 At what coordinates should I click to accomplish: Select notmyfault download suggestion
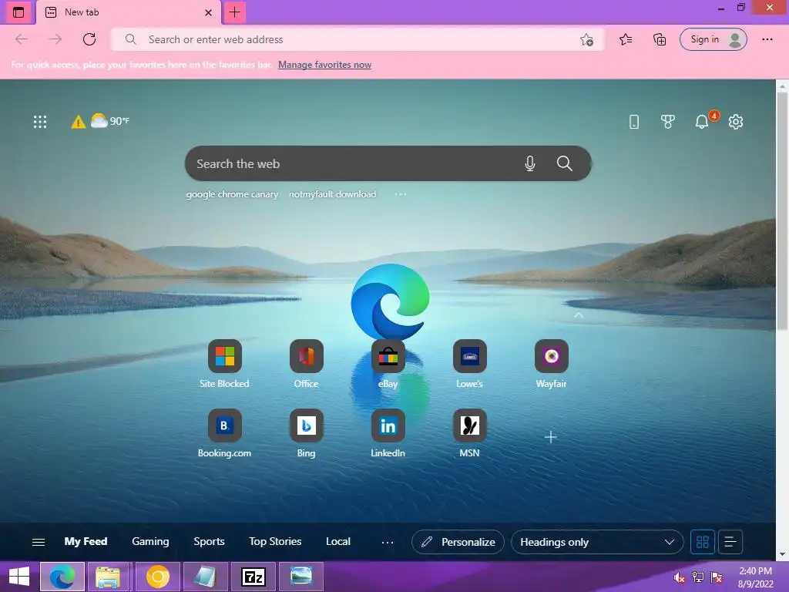(333, 194)
